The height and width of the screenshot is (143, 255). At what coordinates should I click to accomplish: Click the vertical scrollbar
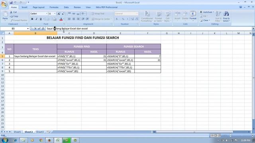[253, 78]
